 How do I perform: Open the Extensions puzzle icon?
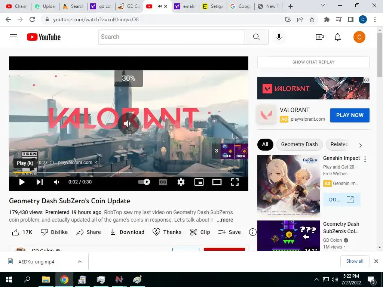[327, 19]
